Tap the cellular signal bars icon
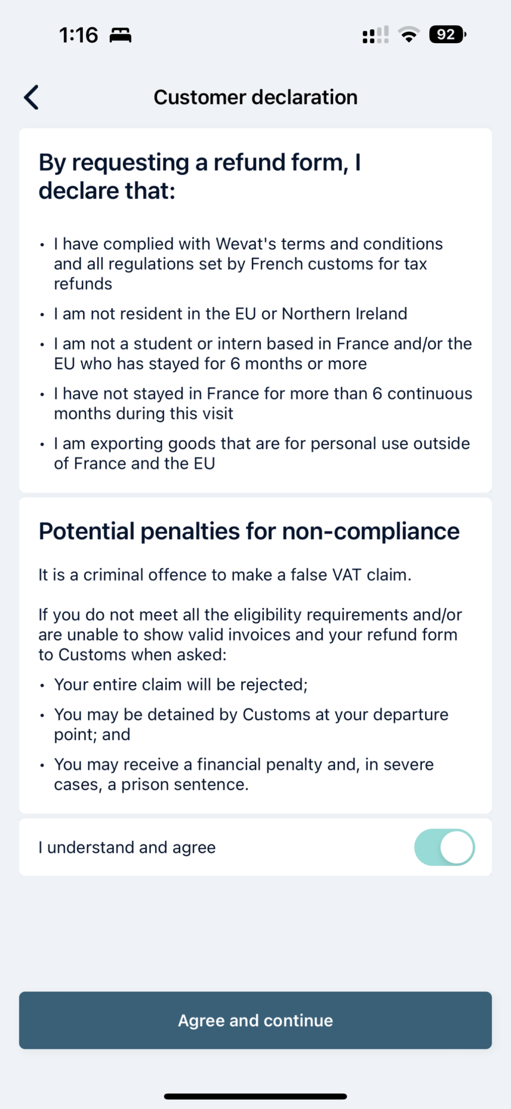The width and height of the screenshot is (511, 1109). (x=375, y=35)
